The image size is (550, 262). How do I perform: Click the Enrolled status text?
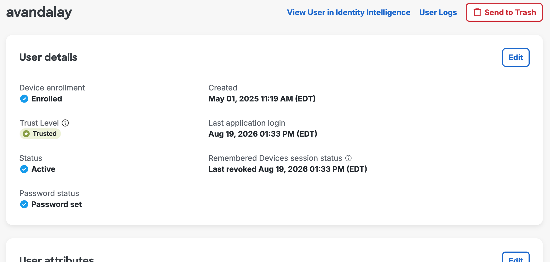(47, 99)
